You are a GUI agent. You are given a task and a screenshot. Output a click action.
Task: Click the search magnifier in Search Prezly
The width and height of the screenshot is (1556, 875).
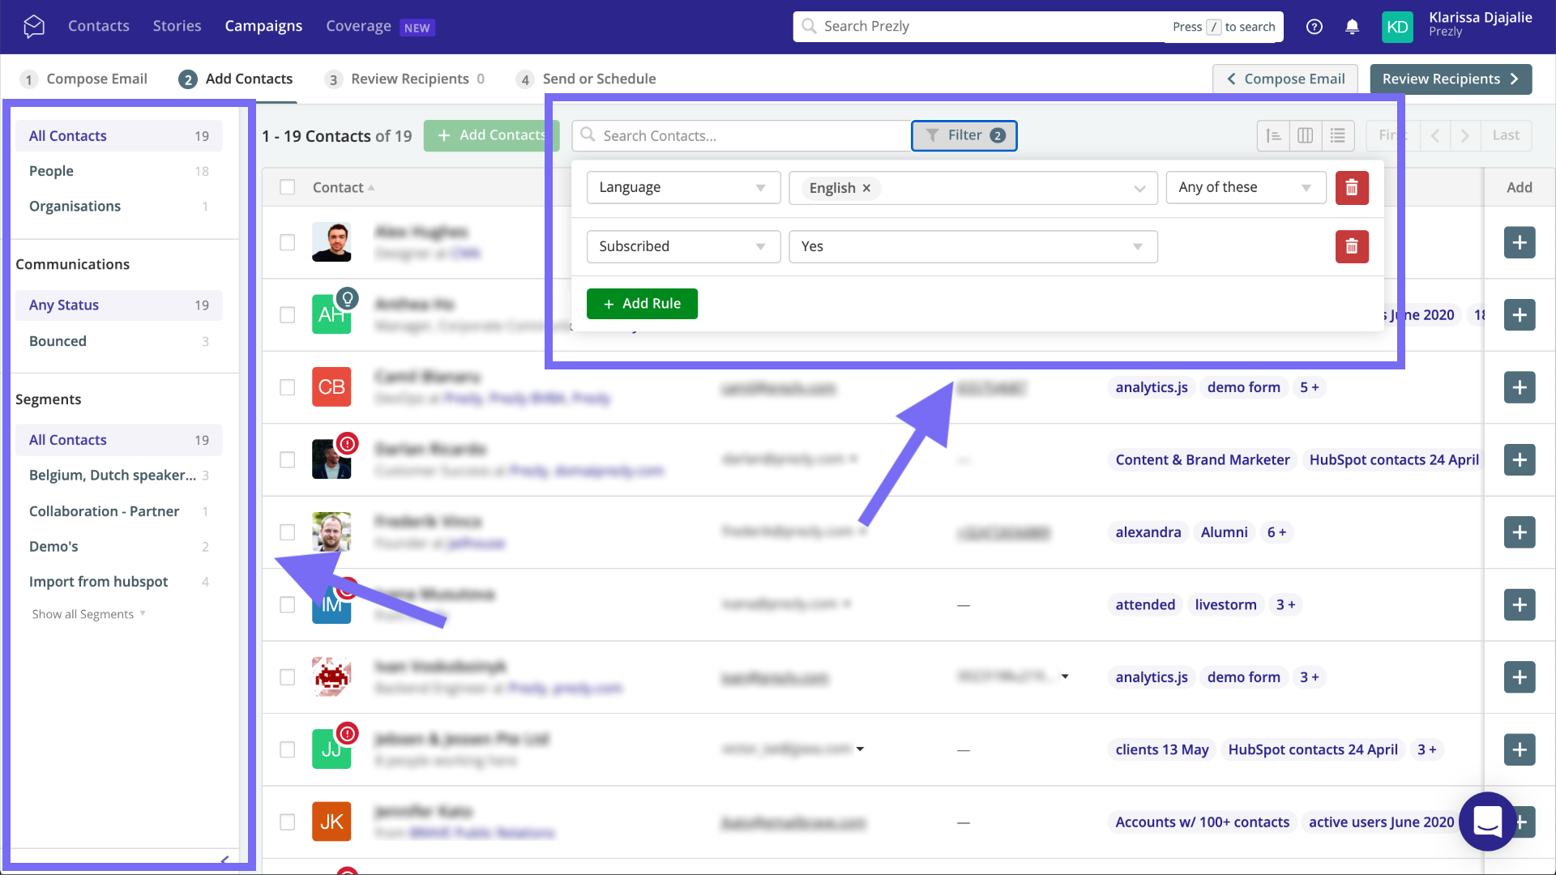[809, 26]
